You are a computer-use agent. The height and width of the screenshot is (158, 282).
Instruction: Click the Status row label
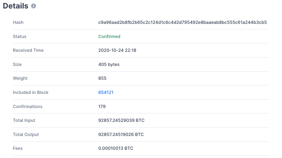[19, 36]
